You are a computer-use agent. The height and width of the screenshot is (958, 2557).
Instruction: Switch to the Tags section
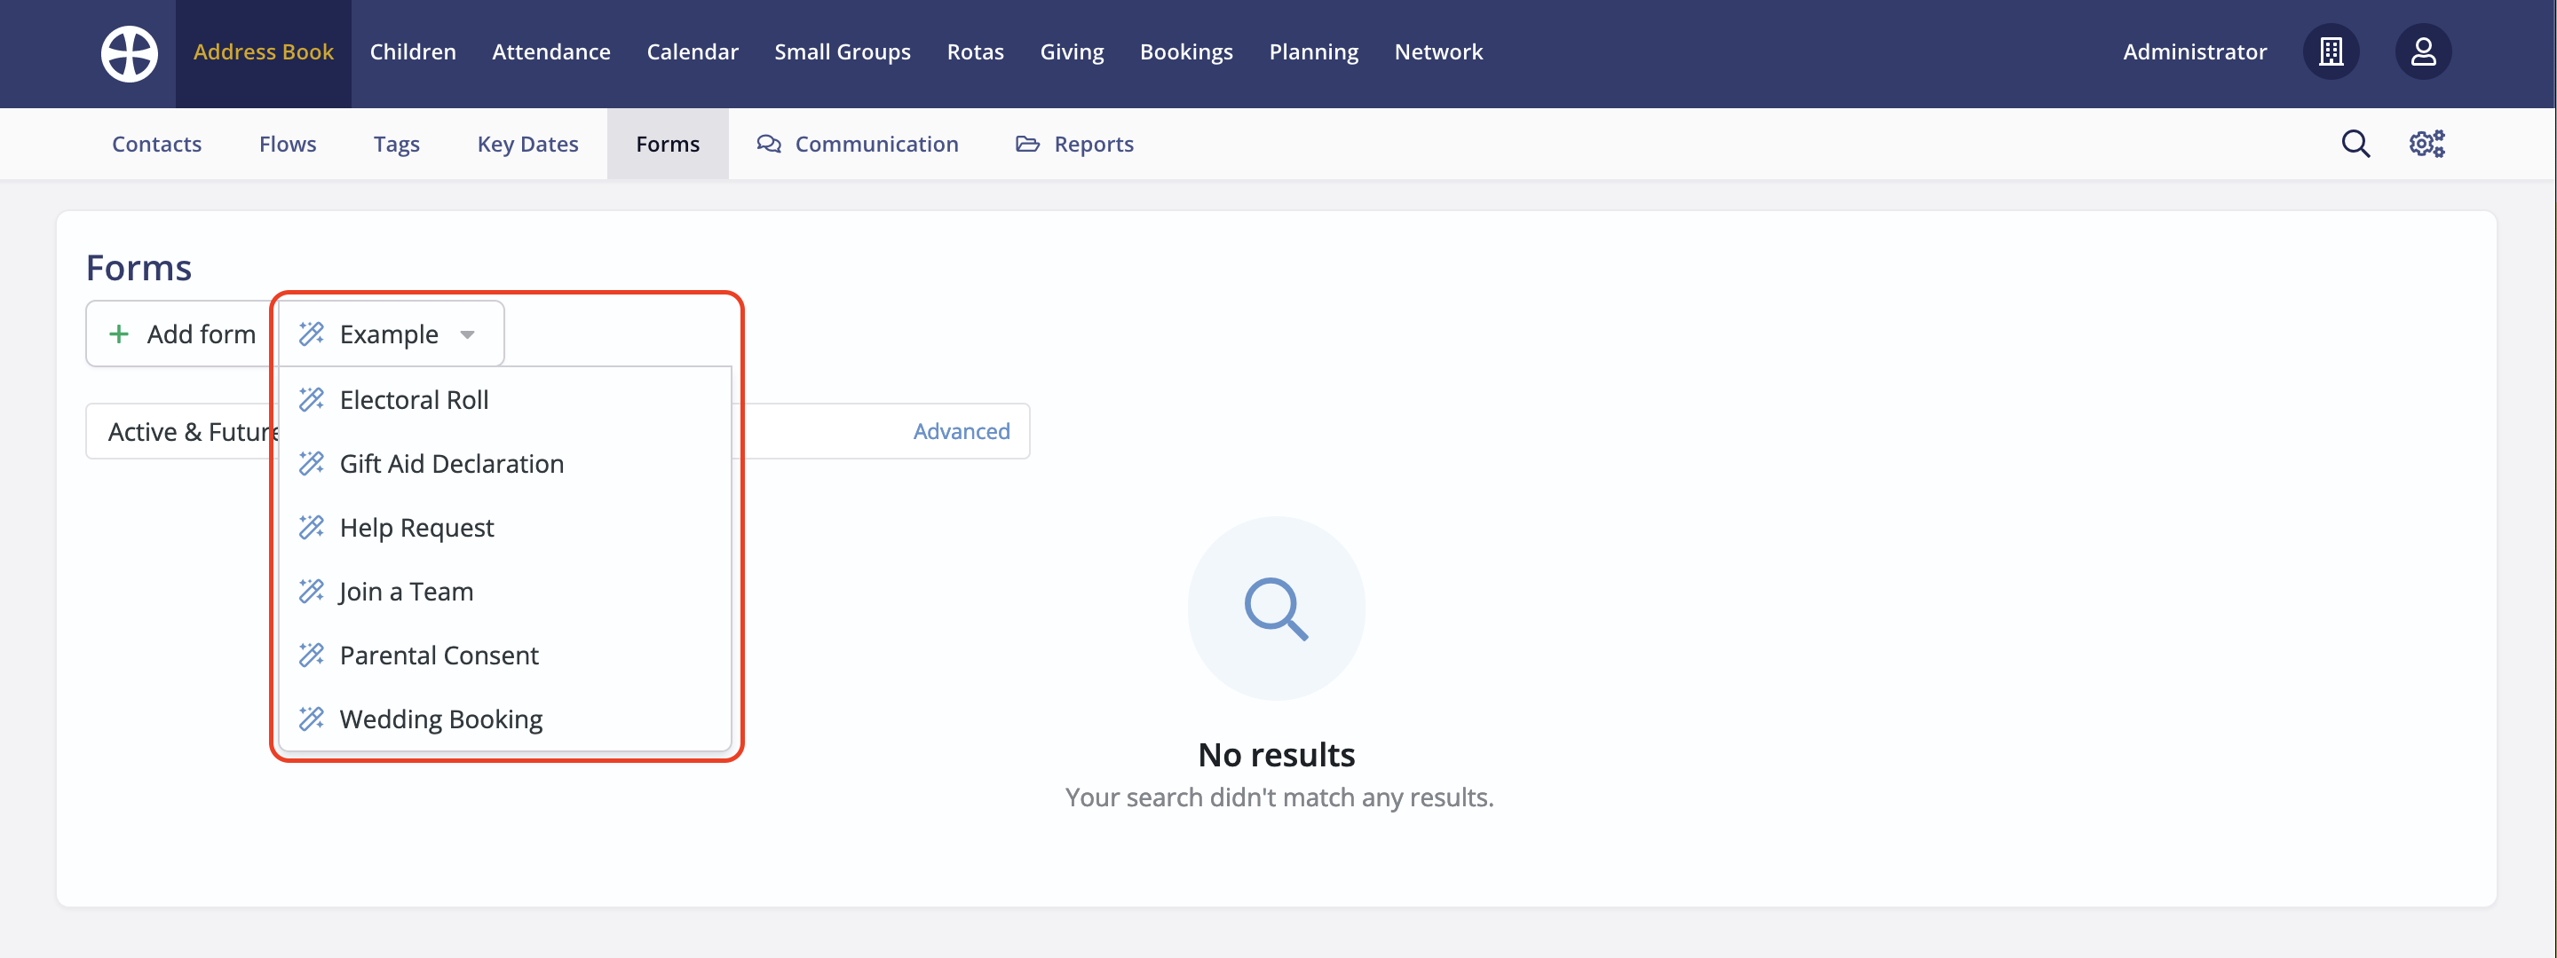point(397,144)
